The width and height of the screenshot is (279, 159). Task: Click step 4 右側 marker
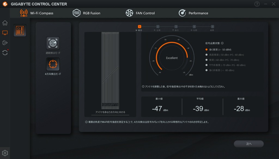pyautogui.click(x=194, y=27)
